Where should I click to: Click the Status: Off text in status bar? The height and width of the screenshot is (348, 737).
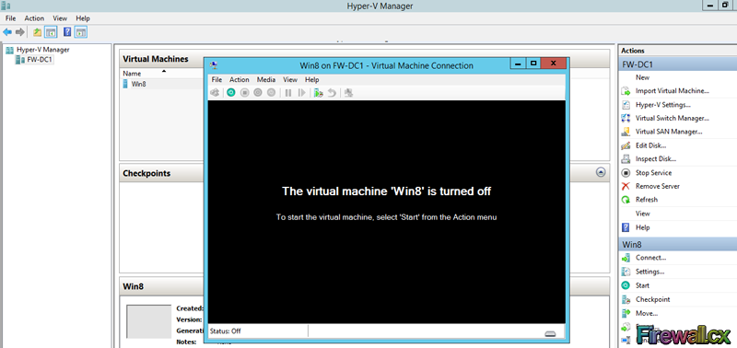[x=225, y=331]
